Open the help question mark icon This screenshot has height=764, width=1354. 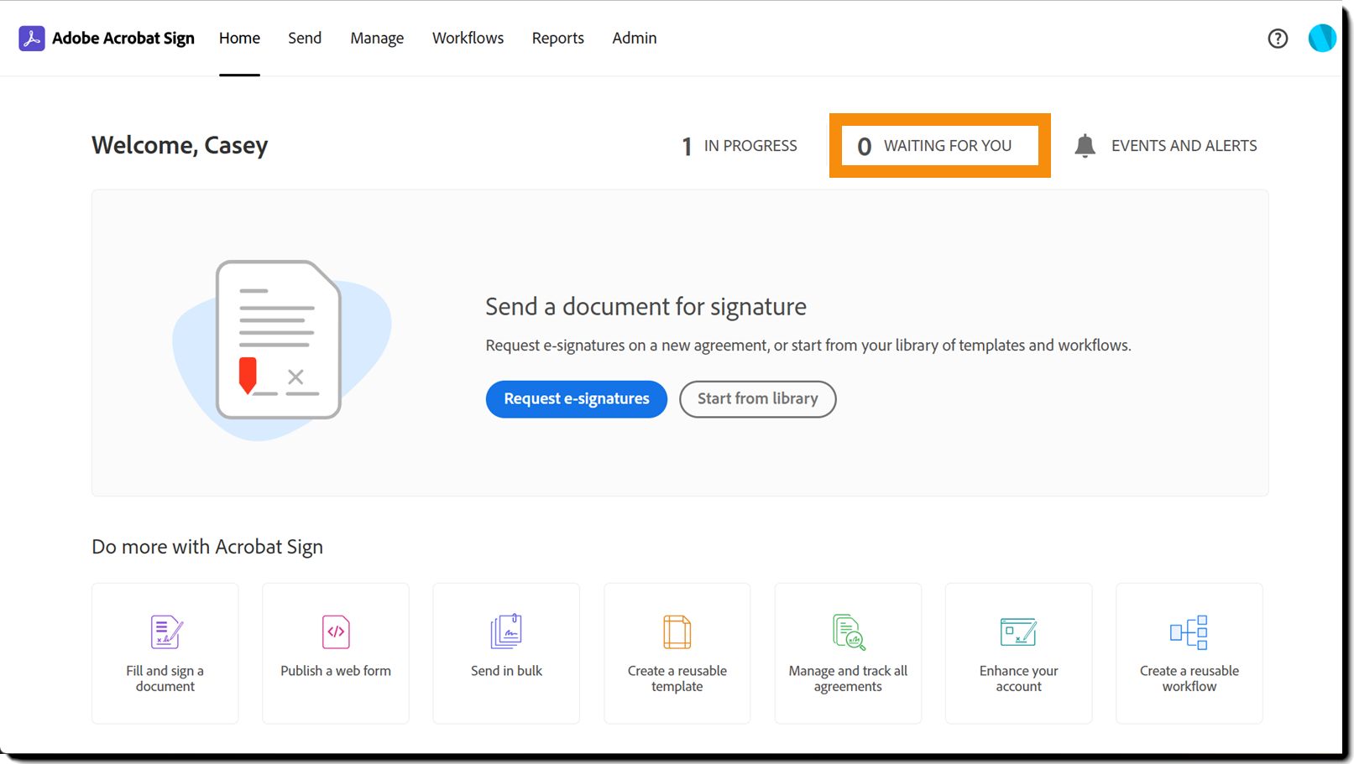click(1278, 39)
